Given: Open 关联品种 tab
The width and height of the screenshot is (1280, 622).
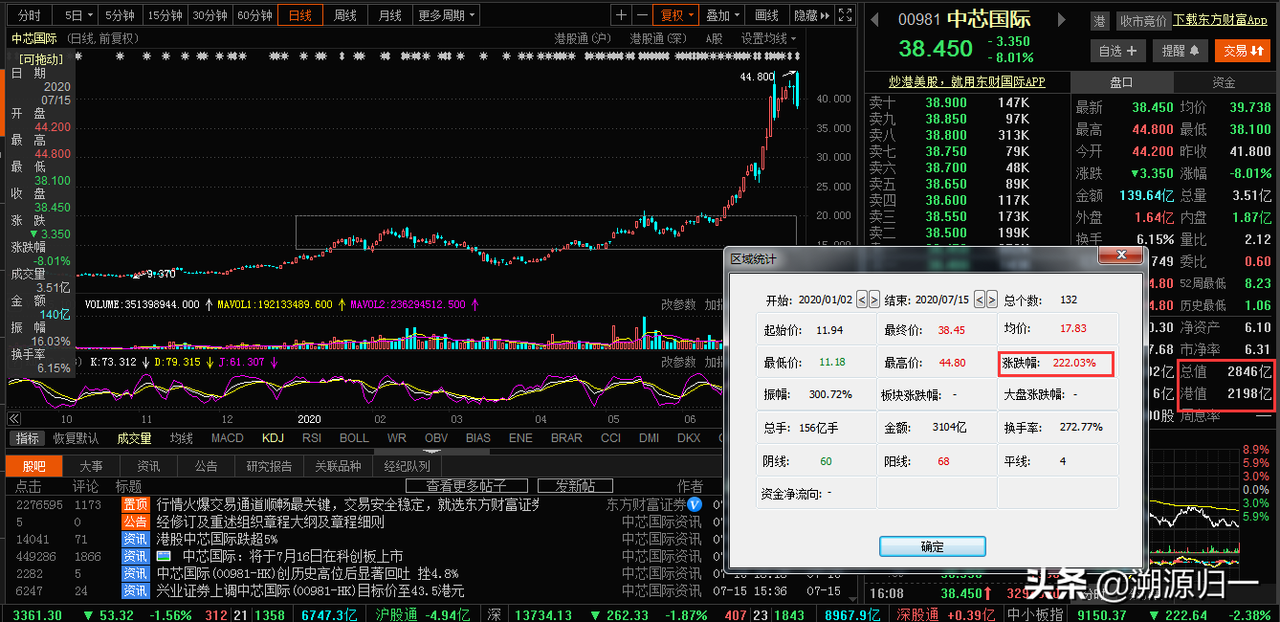Looking at the screenshot, I should (x=338, y=466).
